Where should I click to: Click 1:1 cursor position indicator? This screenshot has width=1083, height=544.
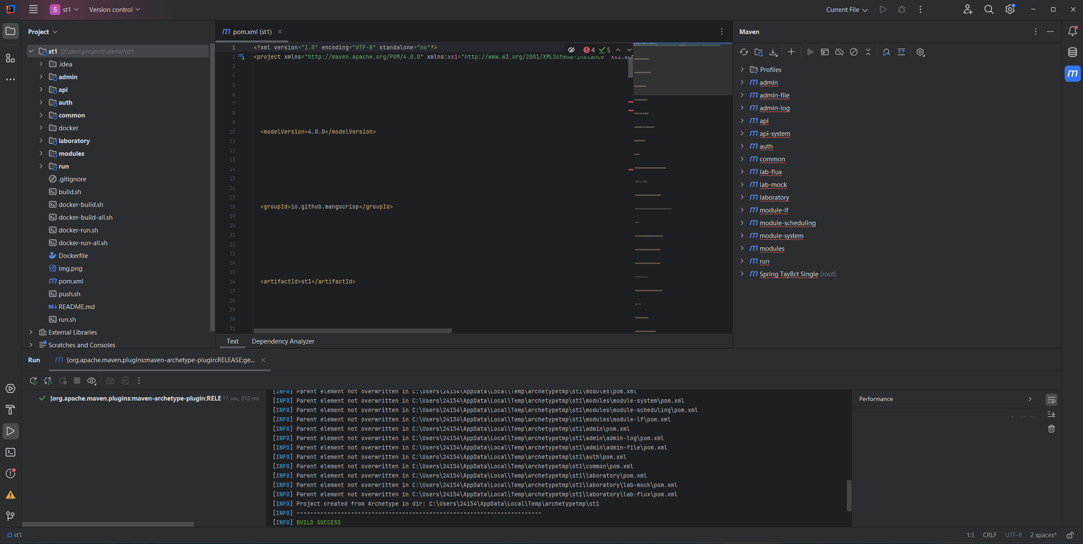coord(970,535)
